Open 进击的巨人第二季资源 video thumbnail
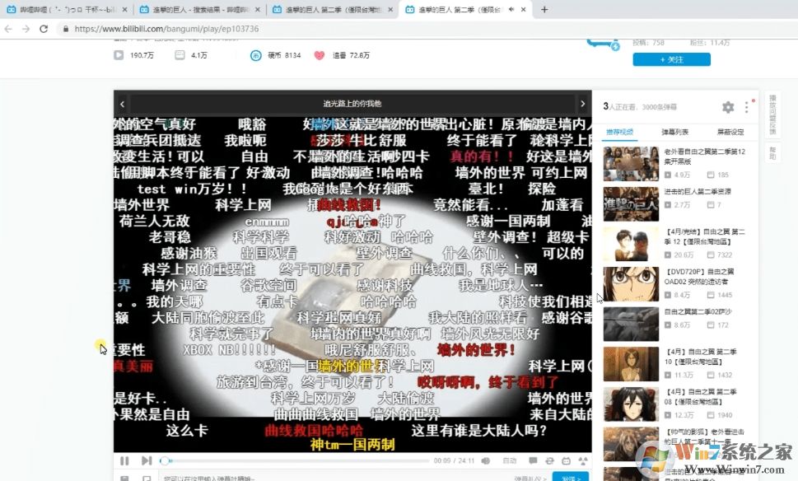 point(631,203)
